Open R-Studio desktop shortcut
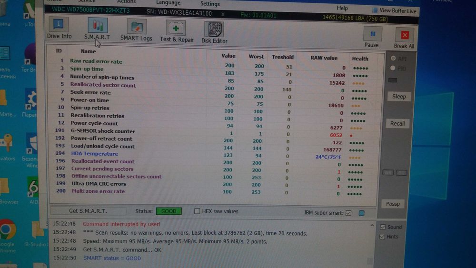Image resolution: width=476 pixels, height=268 pixels. 38,230
